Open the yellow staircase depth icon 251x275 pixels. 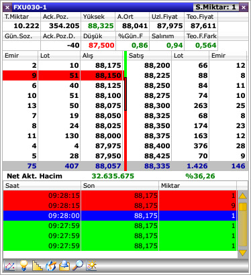[x=37, y=266]
